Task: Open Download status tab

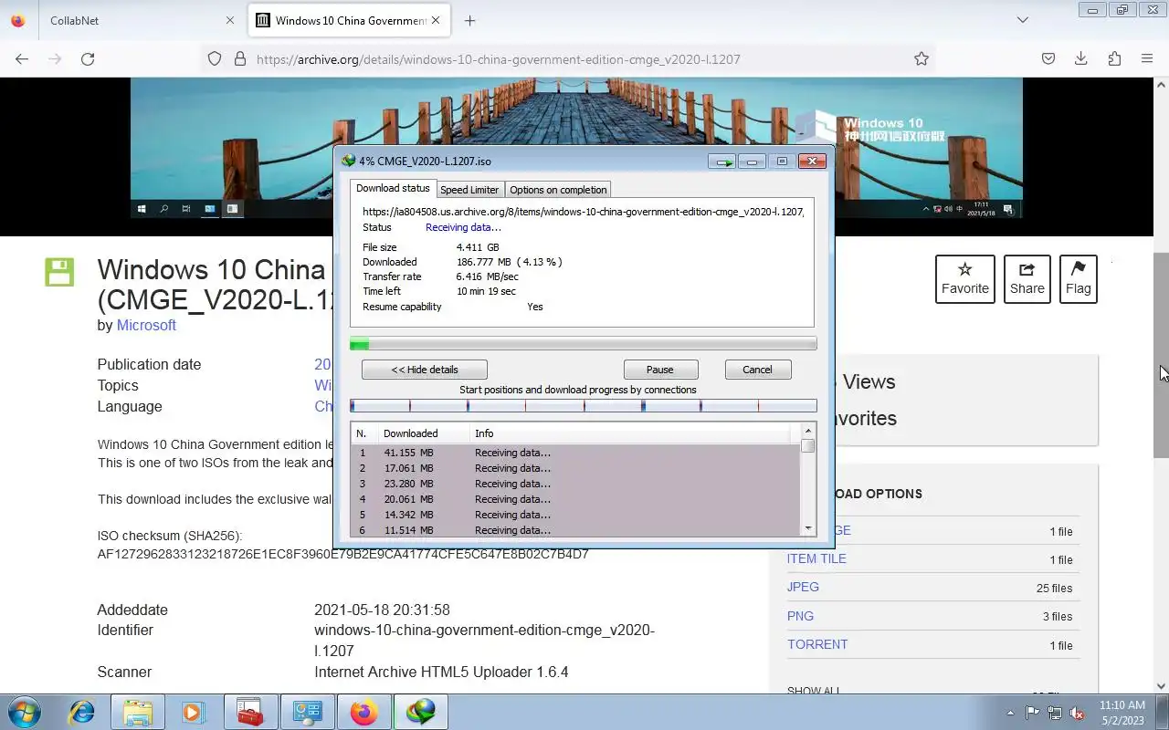Action: click(393, 188)
